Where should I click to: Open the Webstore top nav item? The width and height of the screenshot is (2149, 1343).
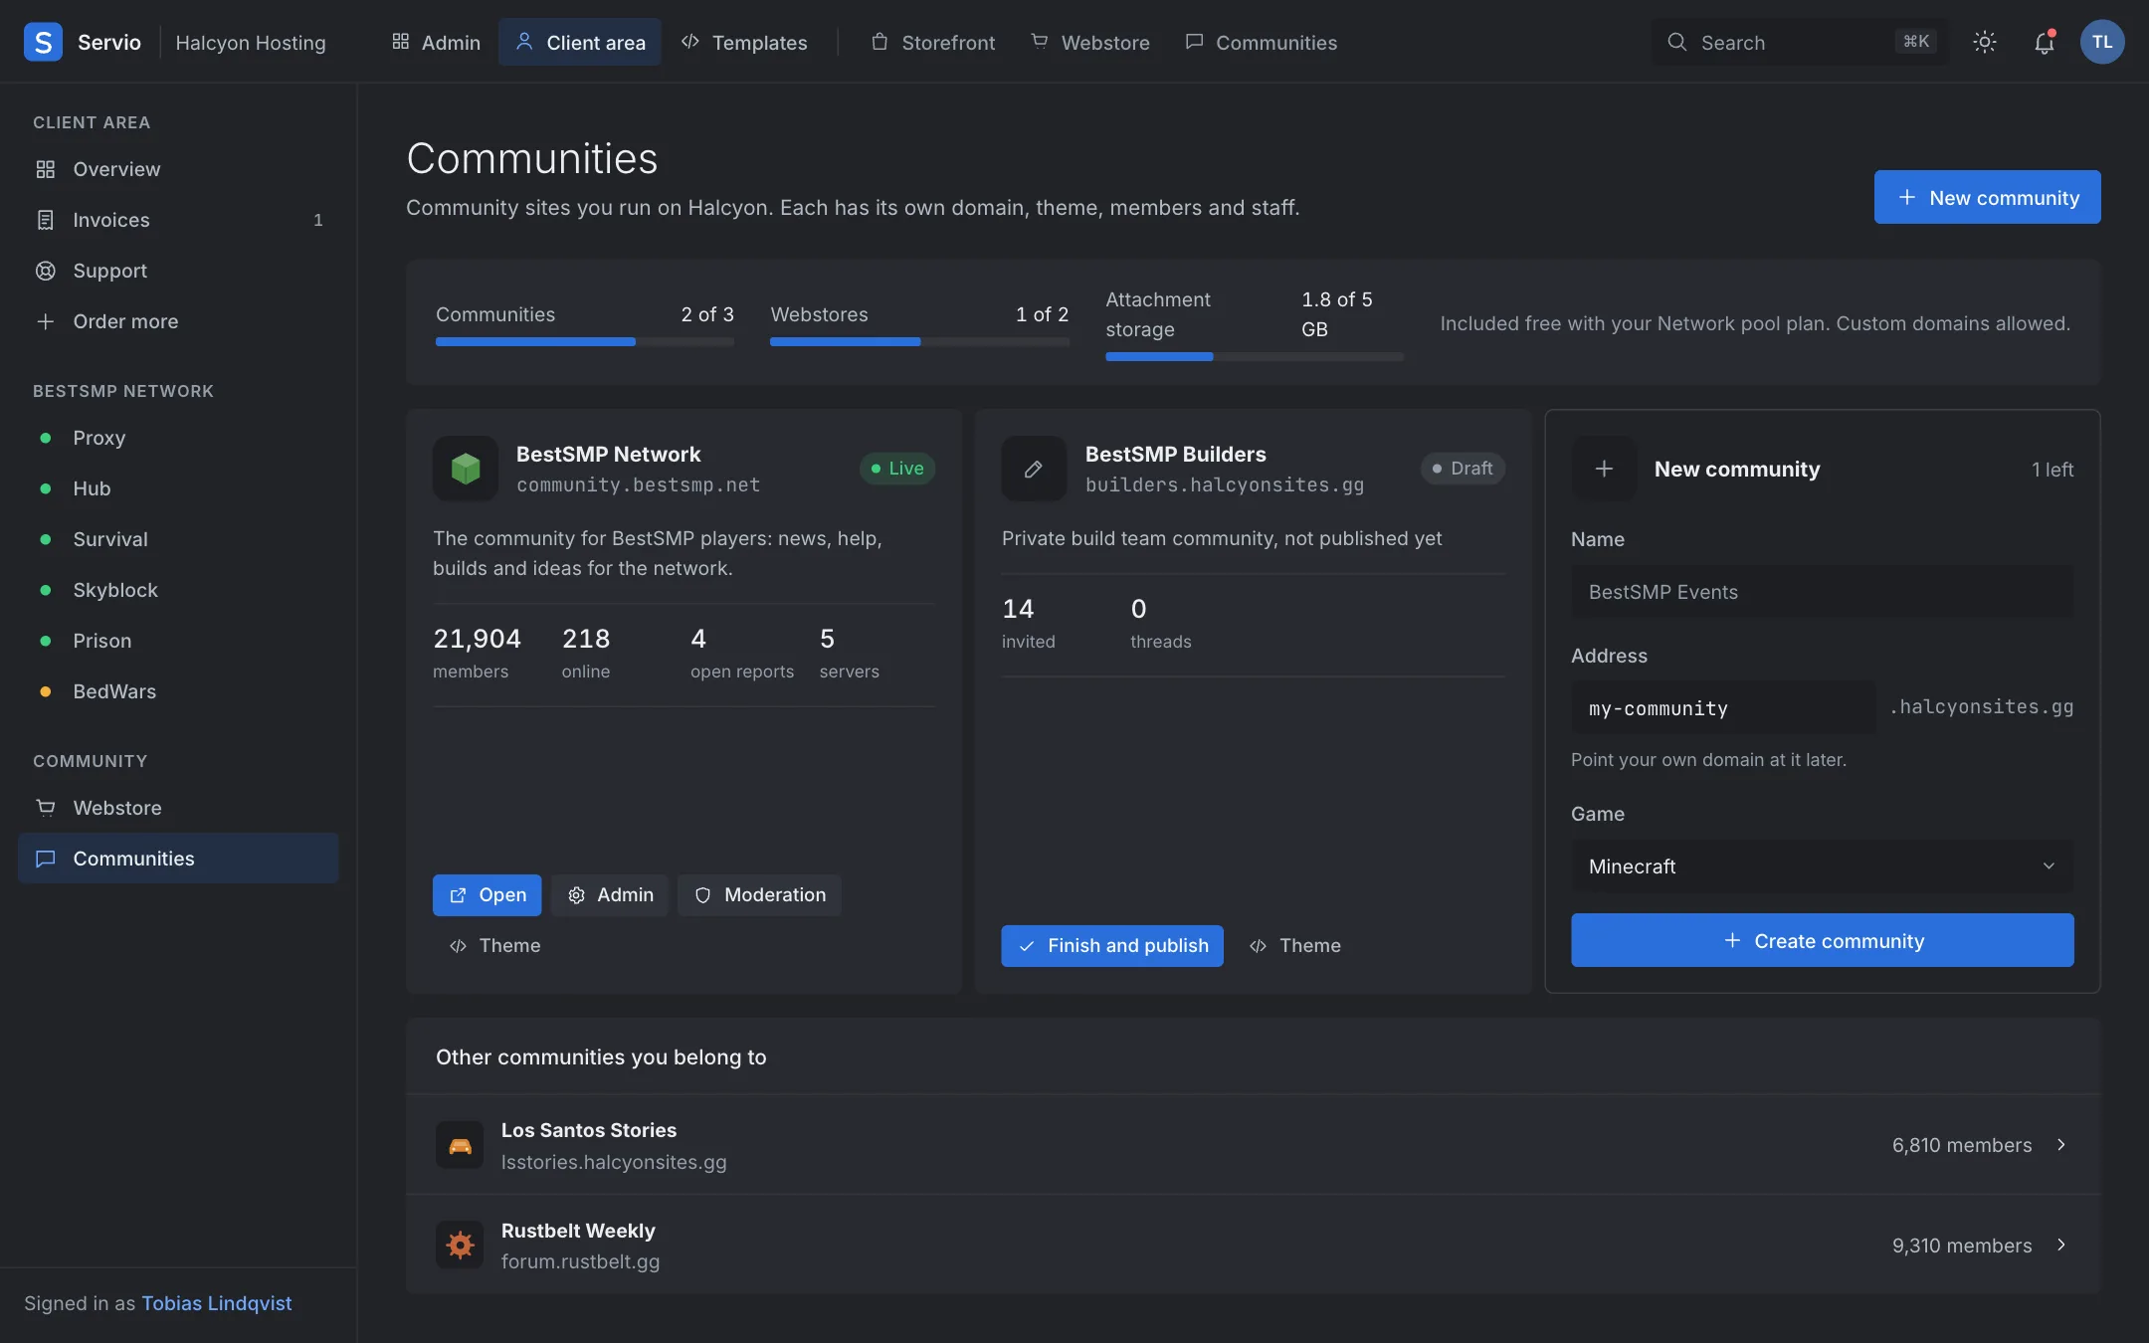click(x=1090, y=42)
